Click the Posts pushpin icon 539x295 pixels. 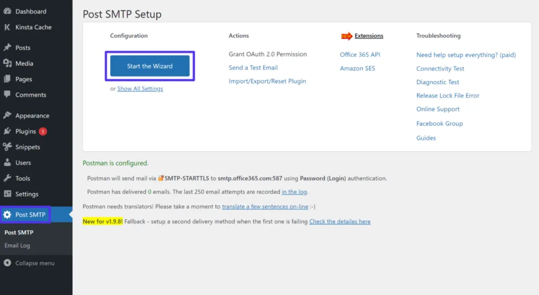[x=7, y=47]
